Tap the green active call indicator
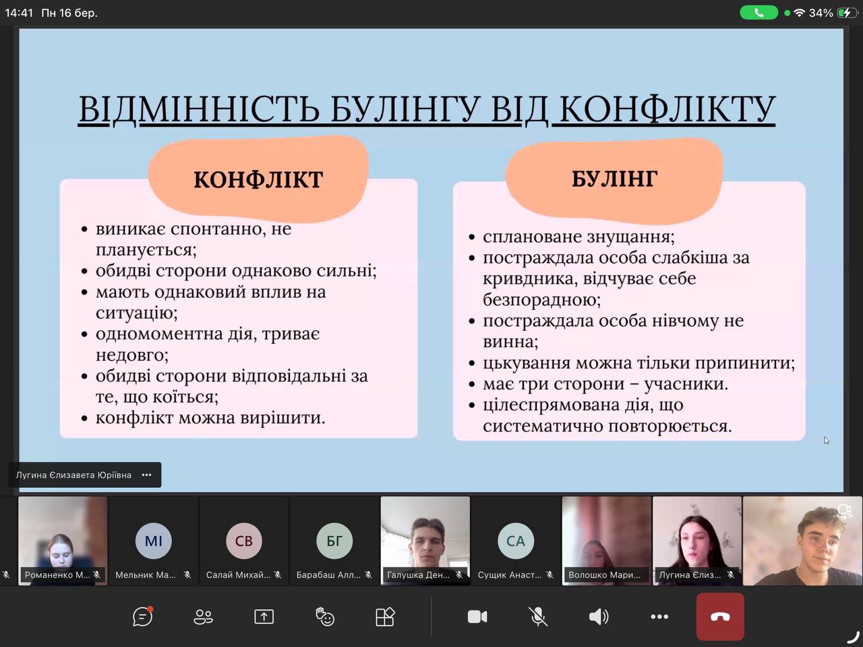Screen dimensions: 863x647 click(x=758, y=13)
